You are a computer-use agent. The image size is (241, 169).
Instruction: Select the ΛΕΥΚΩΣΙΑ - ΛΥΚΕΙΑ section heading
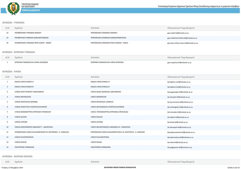pyautogui.click(x=12, y=72)
